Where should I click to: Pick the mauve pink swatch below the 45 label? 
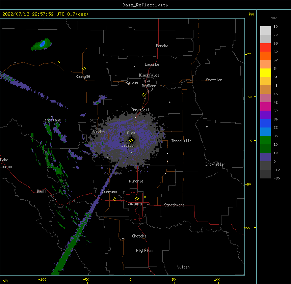tap(265, 98)
